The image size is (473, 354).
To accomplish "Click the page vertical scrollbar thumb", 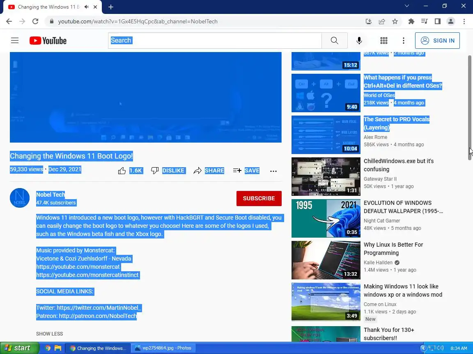I will click(469, 108).
